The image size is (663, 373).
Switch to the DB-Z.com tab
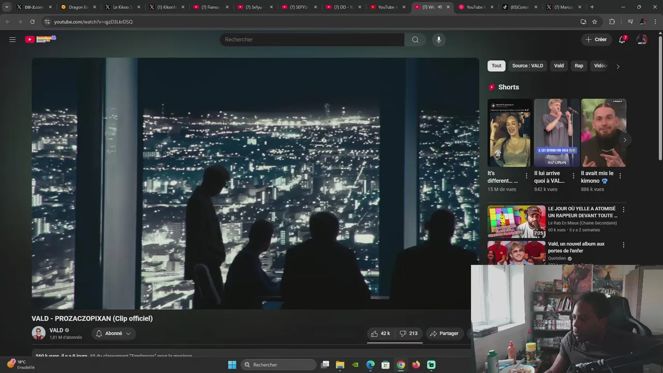tap(34, 7)
